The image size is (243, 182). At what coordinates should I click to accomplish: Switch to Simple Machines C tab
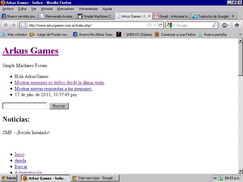(95, 16)
